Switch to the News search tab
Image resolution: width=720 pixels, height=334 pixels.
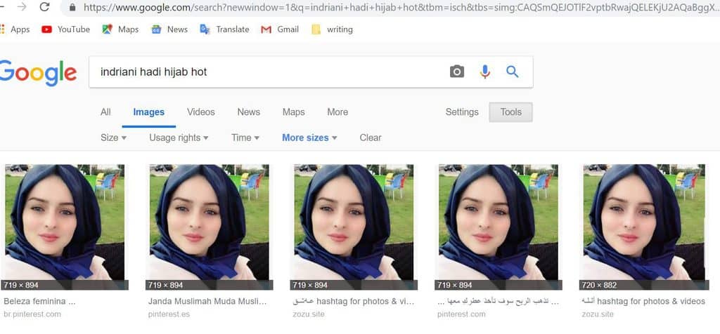click(x=248, y=112)
